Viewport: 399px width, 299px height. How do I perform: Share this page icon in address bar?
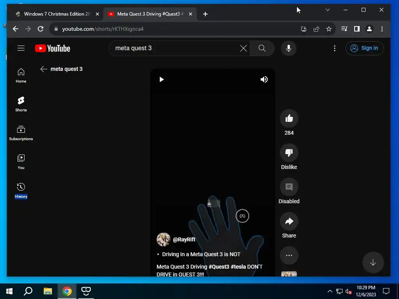coord(316,29)
